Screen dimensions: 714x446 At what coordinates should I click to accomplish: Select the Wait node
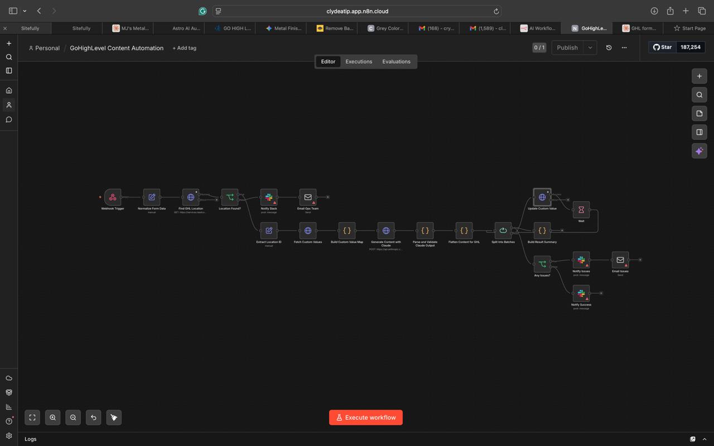click(x=581, y=210)
